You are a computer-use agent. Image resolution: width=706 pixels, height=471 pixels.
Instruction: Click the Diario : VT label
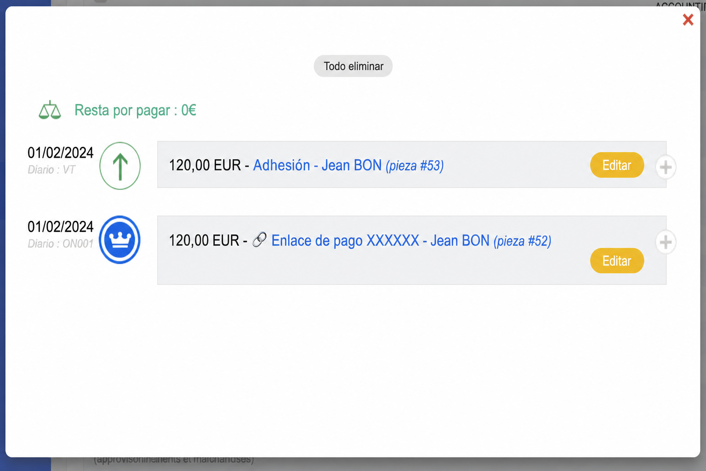[x=51, y=170]
